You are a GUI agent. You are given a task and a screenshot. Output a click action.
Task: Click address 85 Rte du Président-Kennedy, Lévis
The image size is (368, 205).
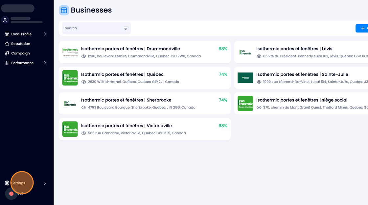pyautogui.click(x=315, y=56)
